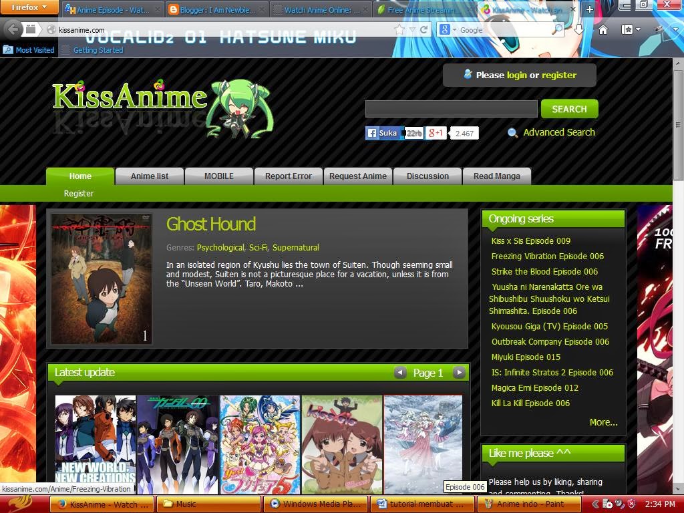Click in the KissAnime search field
684x513 pixels.
pos(451,109)
